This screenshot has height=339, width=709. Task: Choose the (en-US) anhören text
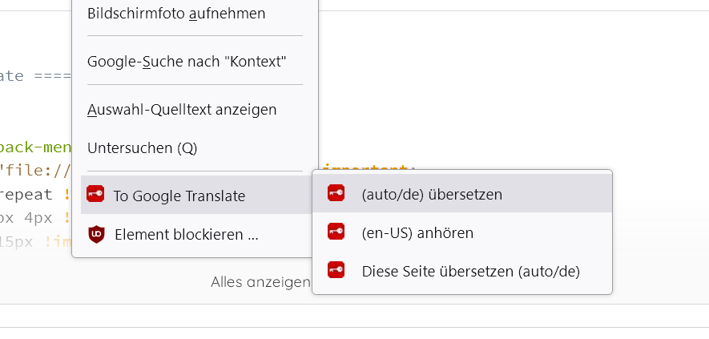tap(417, 233)
